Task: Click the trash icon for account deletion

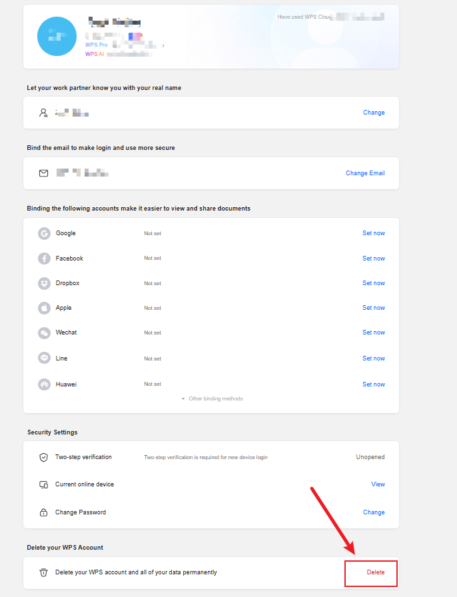Action: 43,572
